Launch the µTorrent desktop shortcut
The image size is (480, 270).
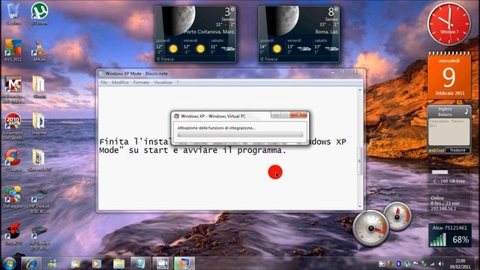point(39,13)
